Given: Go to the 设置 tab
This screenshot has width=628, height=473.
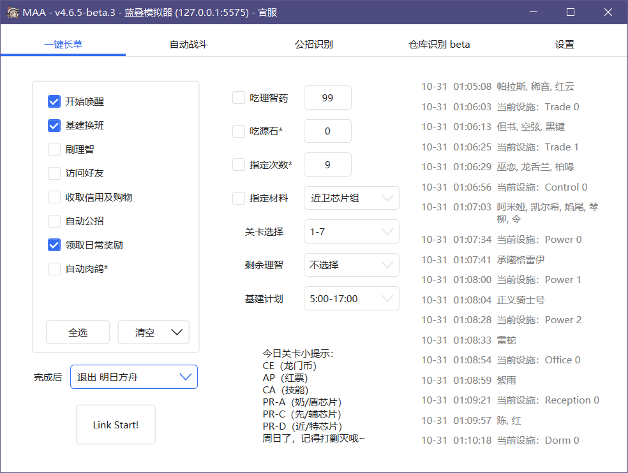Looking at the screenshot, I should 565,45.
